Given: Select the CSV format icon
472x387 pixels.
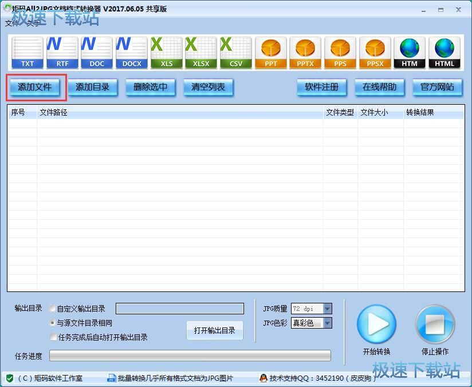Looking at the screenshot, I should pos(235,52).
